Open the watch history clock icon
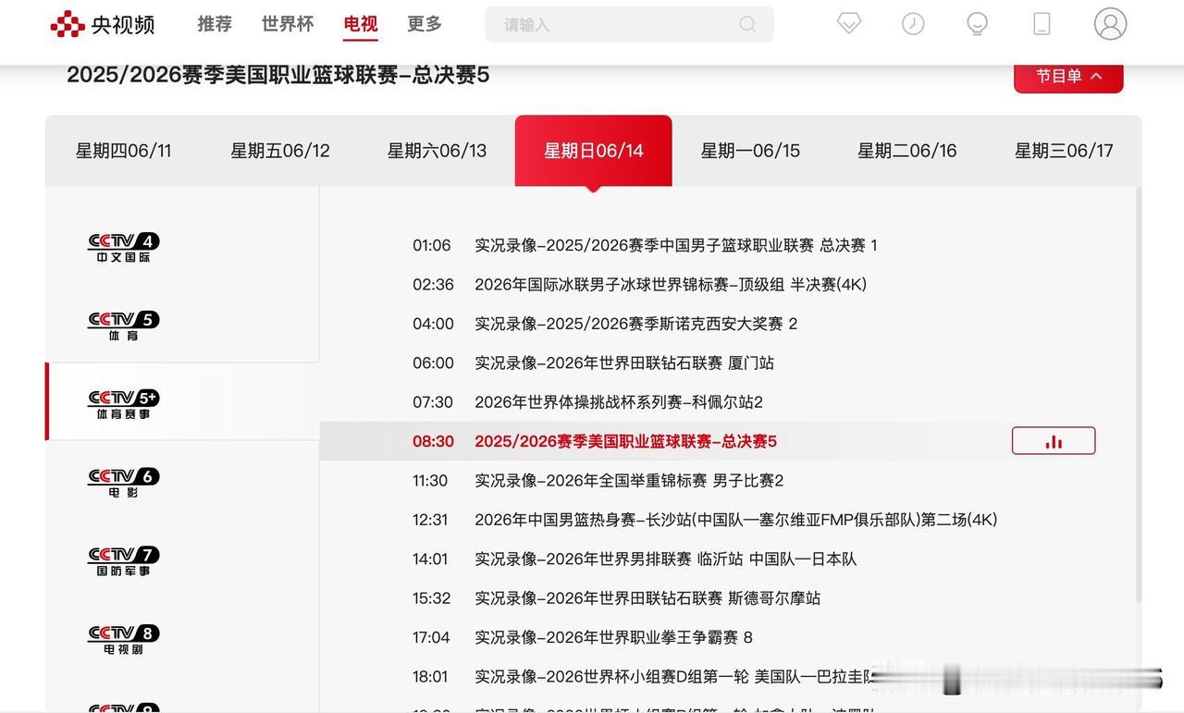Screen dimensions: 1184x713 pos(913,24)
